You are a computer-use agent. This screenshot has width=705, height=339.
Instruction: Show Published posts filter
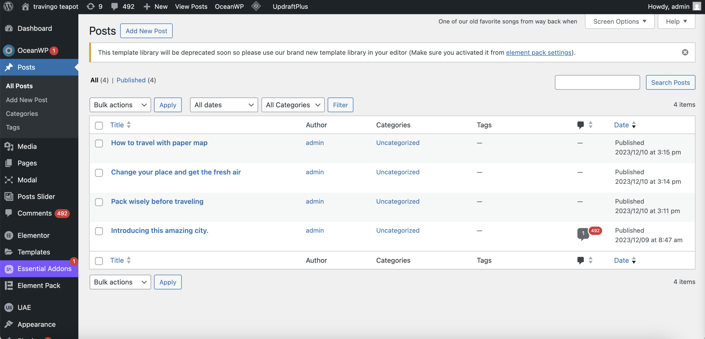click(131, 80)
